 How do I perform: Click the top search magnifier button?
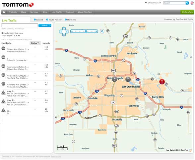tap(187, 3)
